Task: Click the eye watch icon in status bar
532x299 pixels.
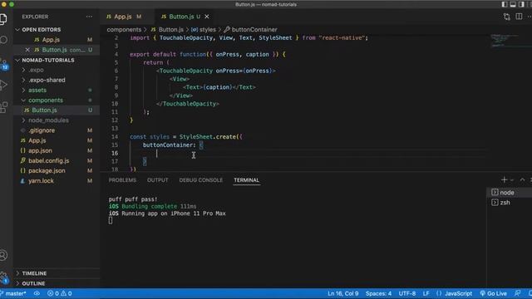Action: pos(37,293)
